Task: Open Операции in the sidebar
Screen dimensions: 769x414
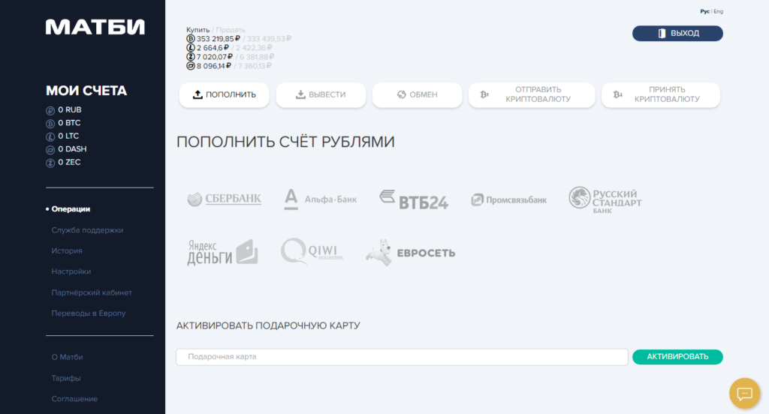Action: point(71,209)
